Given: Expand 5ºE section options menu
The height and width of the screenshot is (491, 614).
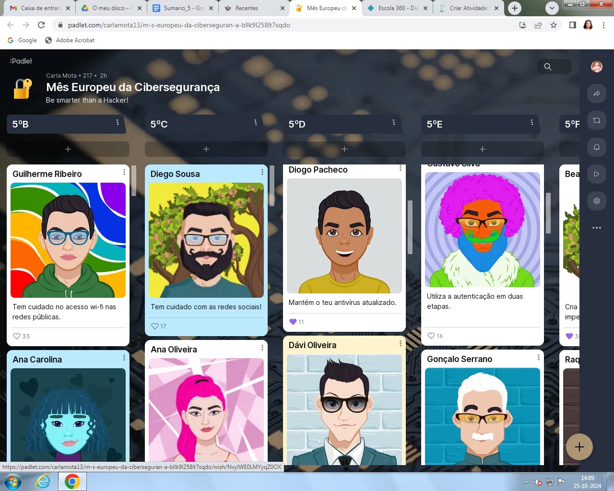Looking at the screenshot, I should pos(531,123).
